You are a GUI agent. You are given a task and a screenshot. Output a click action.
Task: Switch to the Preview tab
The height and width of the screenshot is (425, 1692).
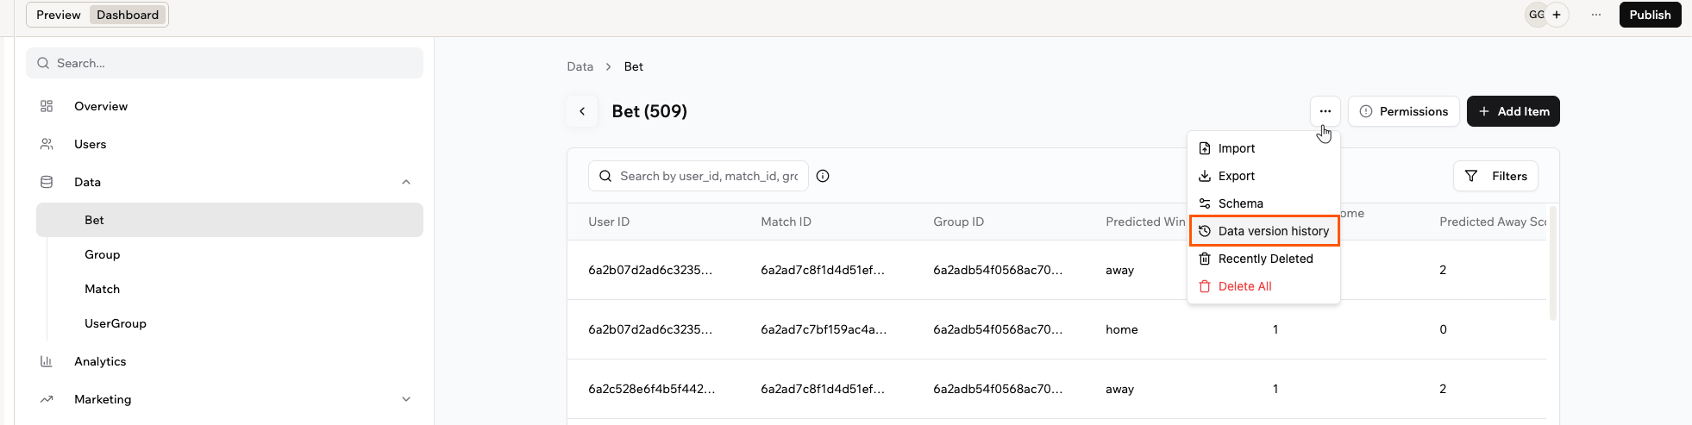tap(59, 15)
